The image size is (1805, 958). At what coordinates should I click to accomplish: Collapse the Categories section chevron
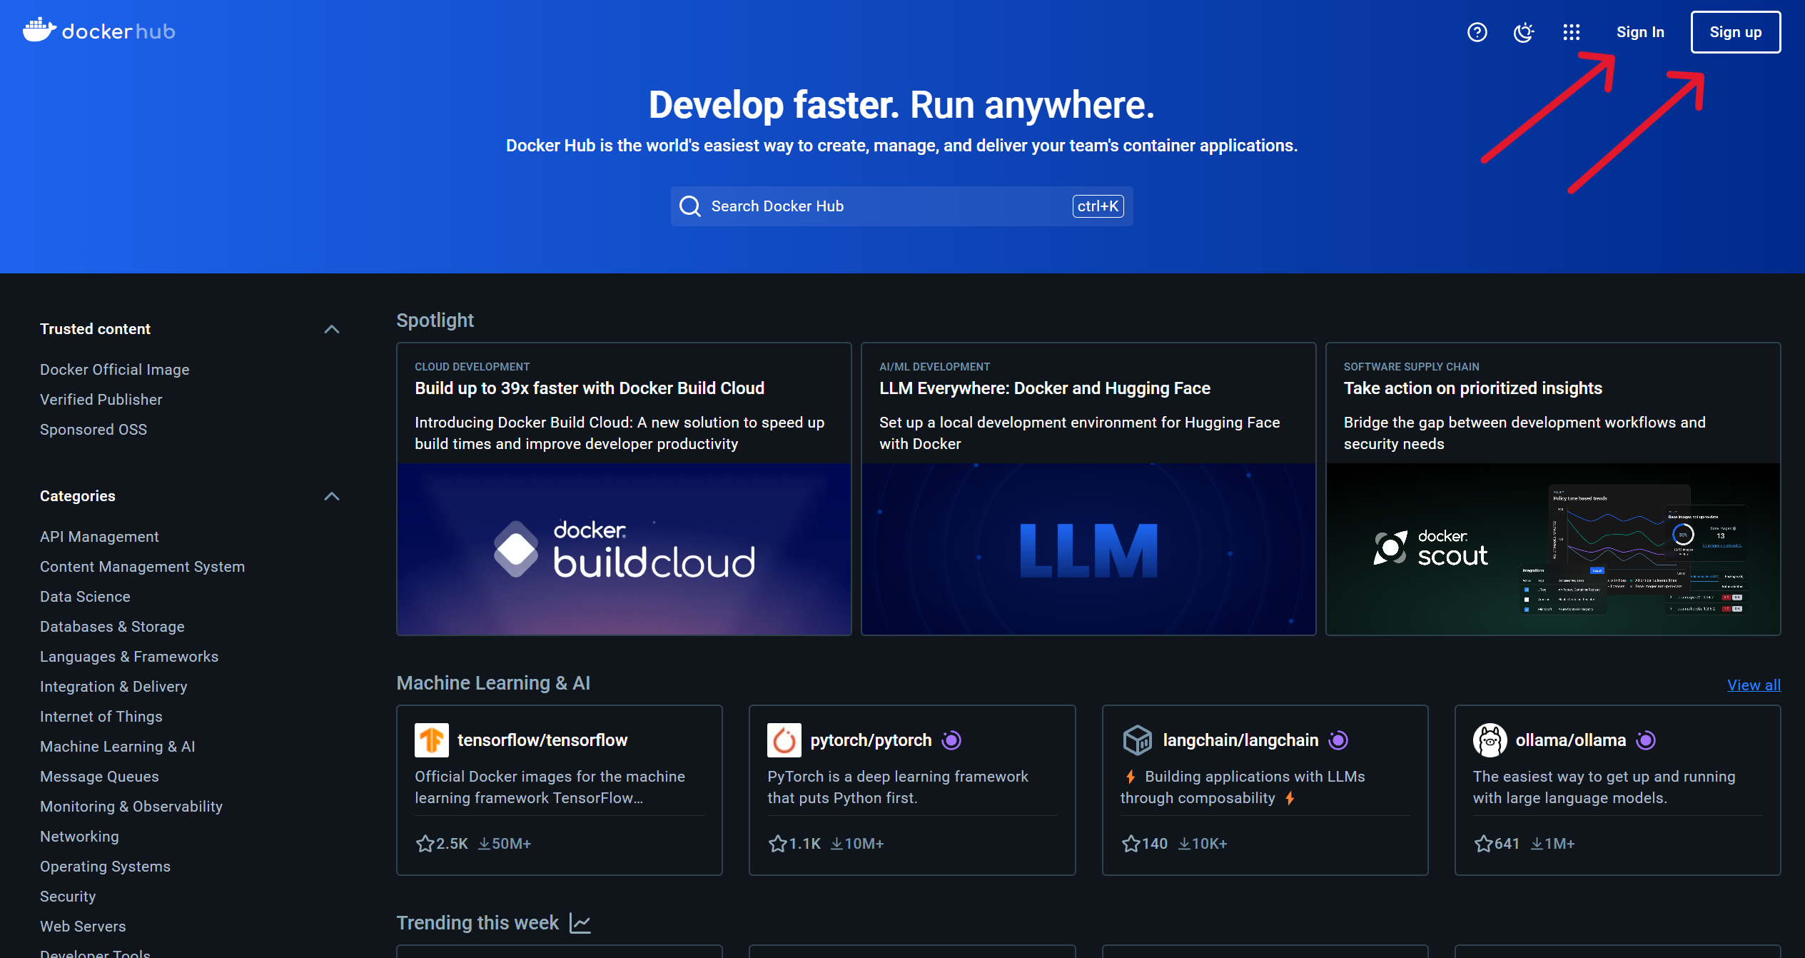pos(332,496)
